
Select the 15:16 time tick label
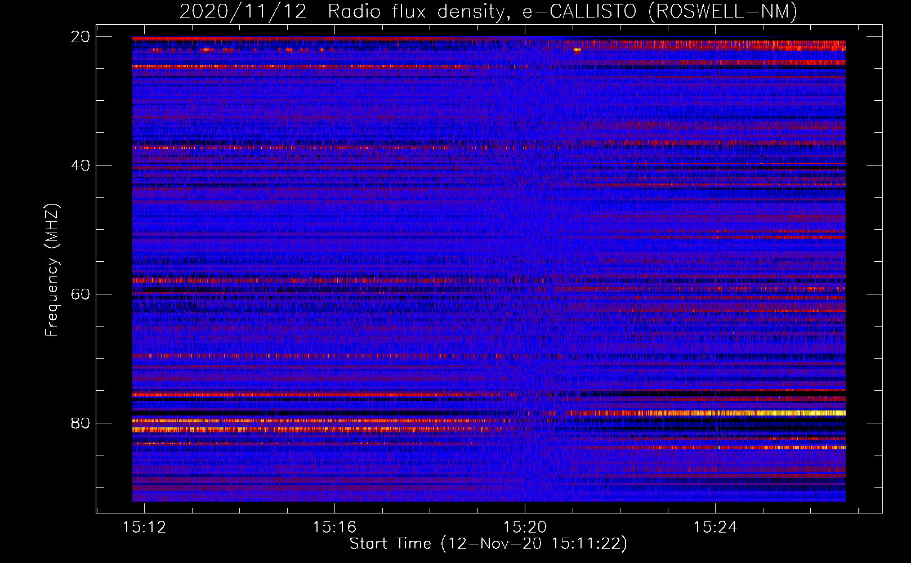click(335, 528)
